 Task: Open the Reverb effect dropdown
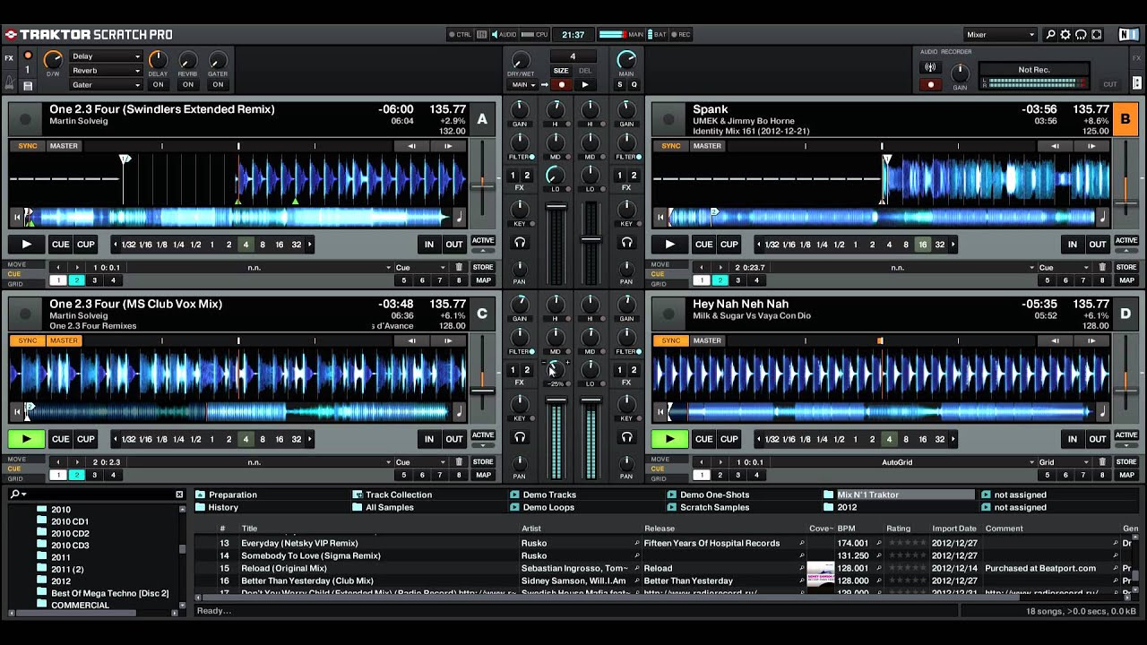(x=106, y=71)
